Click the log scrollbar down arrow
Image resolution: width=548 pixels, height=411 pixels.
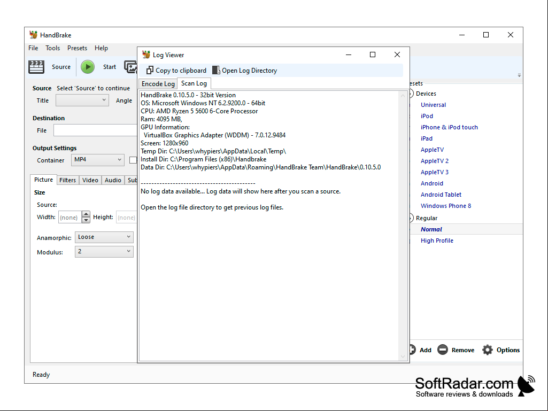403,356
